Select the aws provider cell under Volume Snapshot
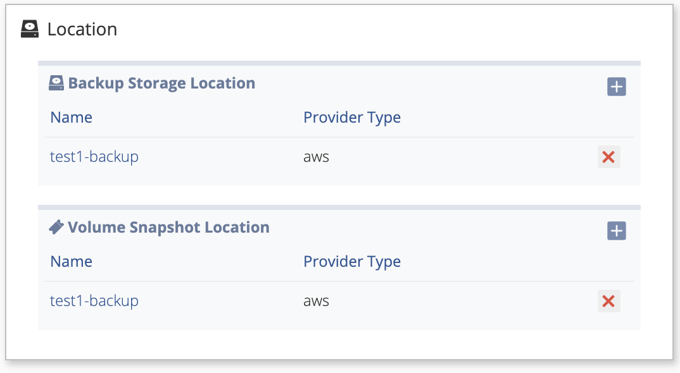The height and width of the screenshot is (373, 680). tap(316, 301)
